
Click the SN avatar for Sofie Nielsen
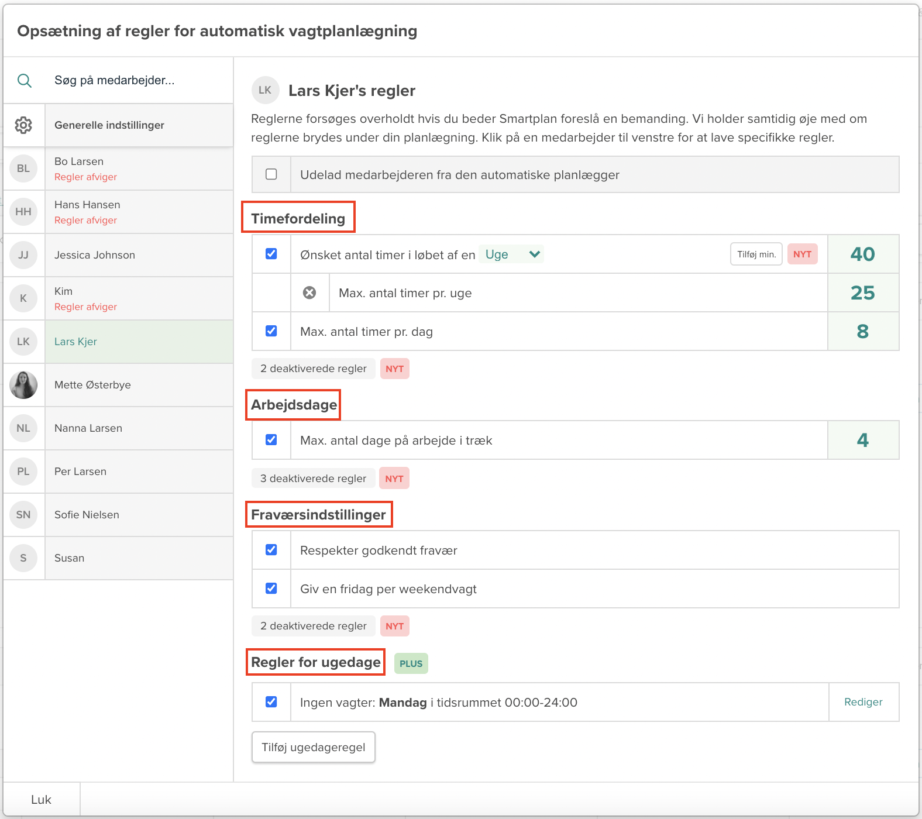pyautogui.click(x=23, y=515)
